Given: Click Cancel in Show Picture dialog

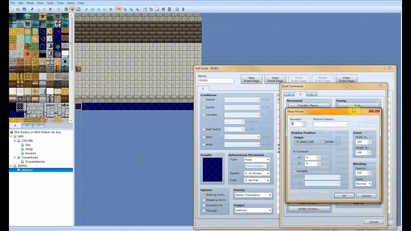Looking at the screenshot, I should tap(366, 196).
